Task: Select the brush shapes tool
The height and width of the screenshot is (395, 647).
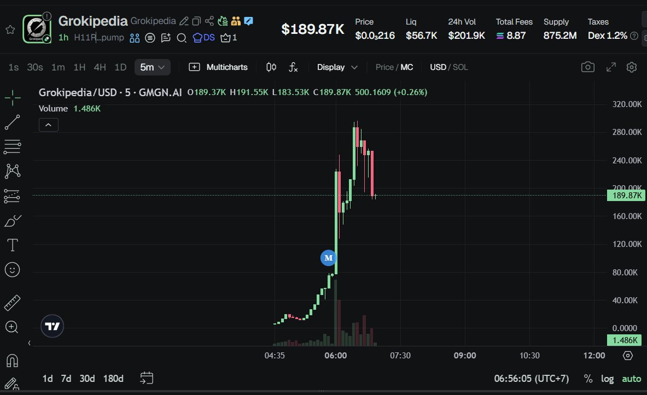Action: 13,221
